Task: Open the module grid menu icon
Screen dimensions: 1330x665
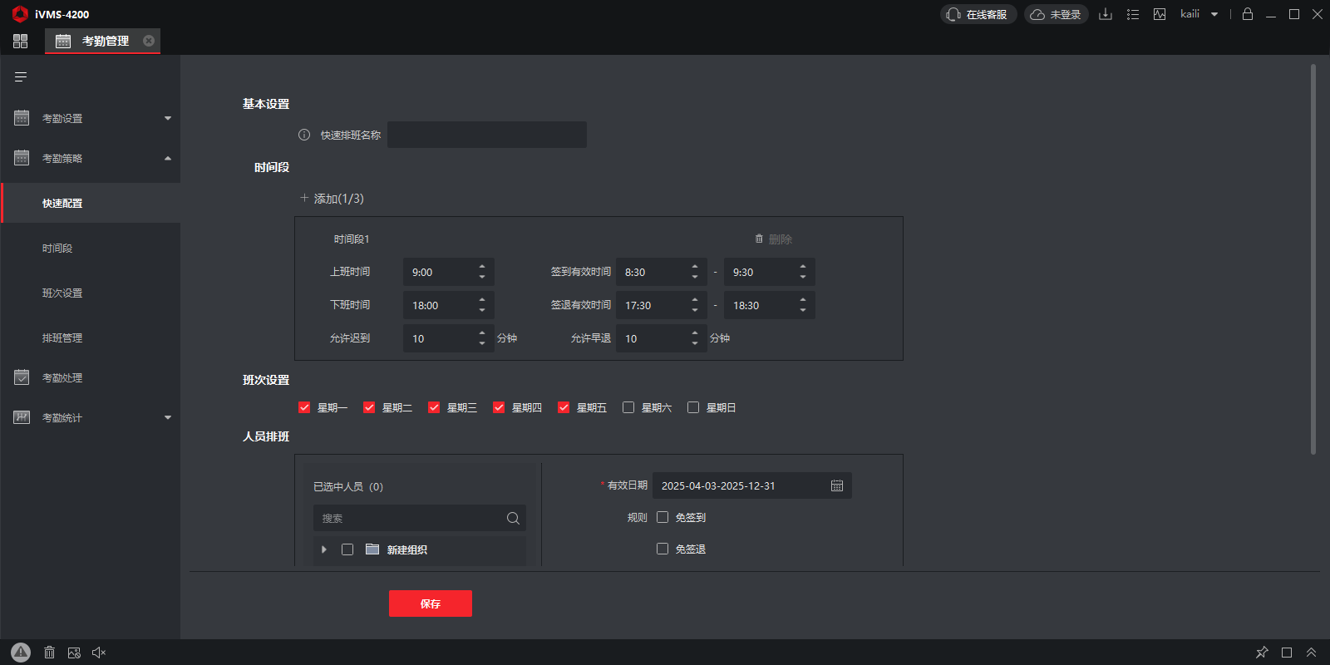Action: click(21, 41)
